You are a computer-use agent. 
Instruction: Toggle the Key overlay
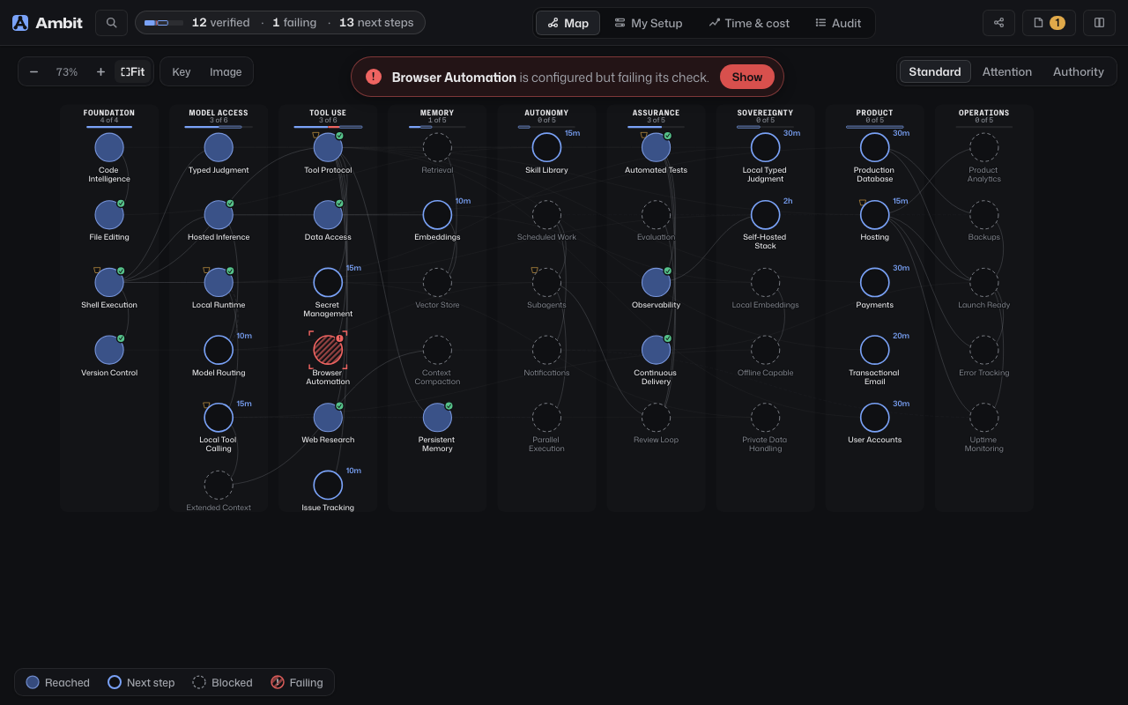(x=181, y=72)
